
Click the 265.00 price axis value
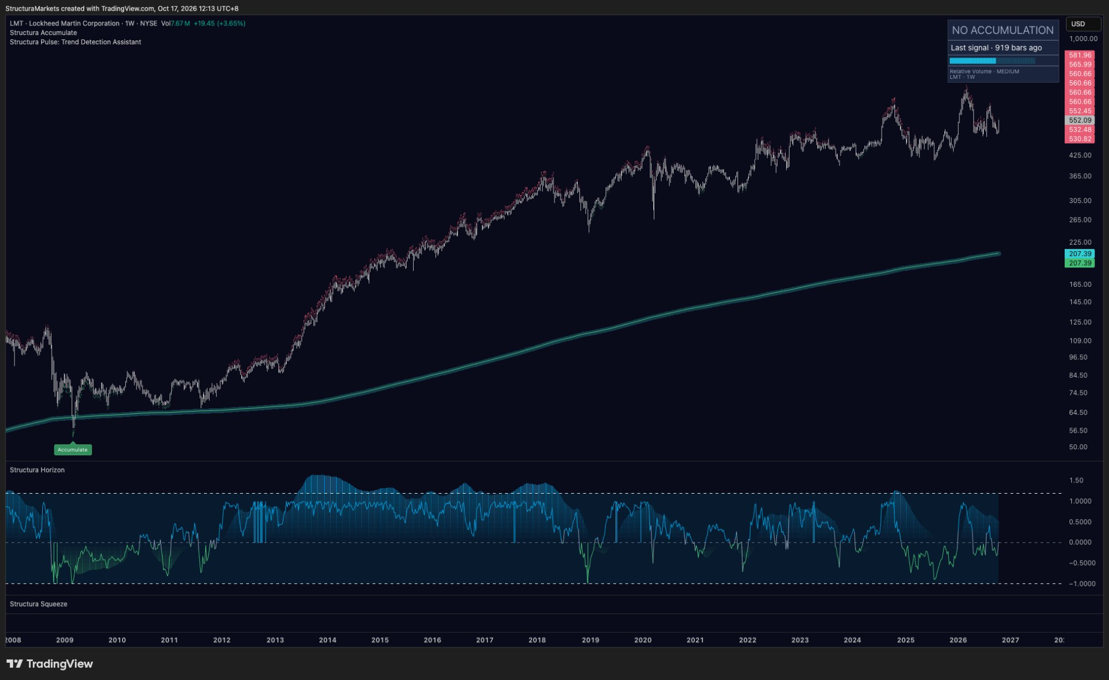1080,220
